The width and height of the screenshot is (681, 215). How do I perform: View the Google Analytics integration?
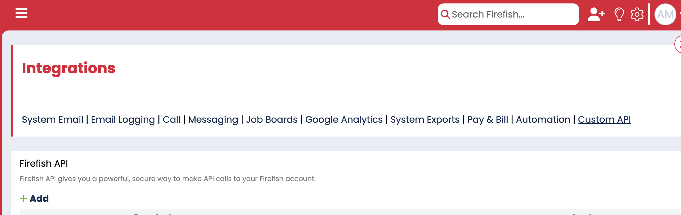click(x=344, y=119)
